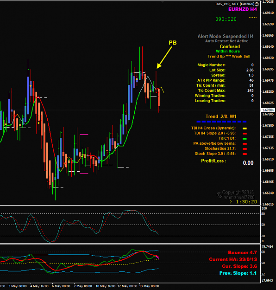Click the TMS_V19_MTF (Dec2020) expert advisor label

coord(235,4)
